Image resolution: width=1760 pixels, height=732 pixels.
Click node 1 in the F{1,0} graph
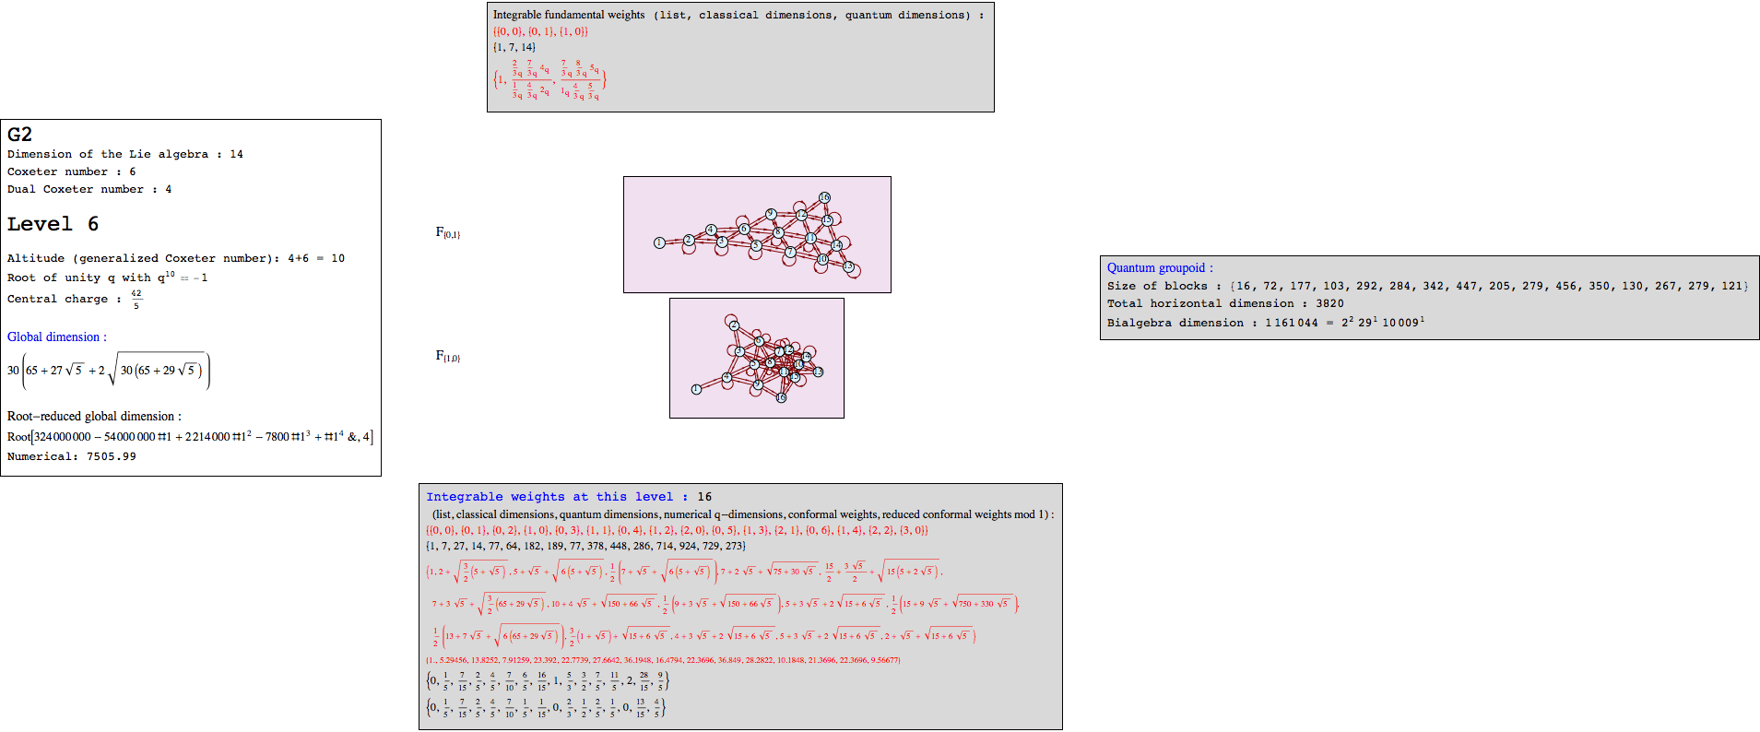tap(696, 389)
